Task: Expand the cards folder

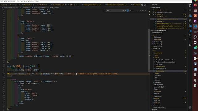Action: click(x=157, y=55)
